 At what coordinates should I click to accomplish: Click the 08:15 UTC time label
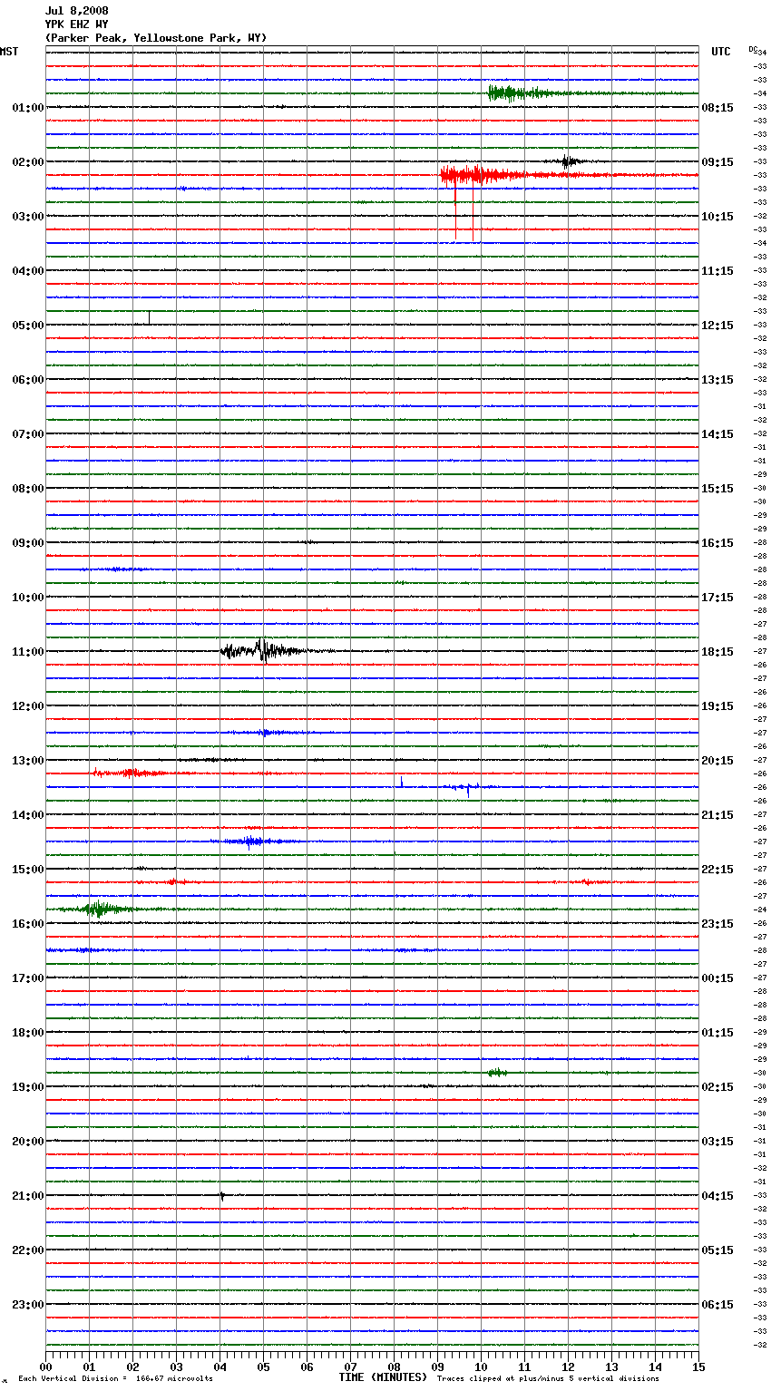[717, 108]
